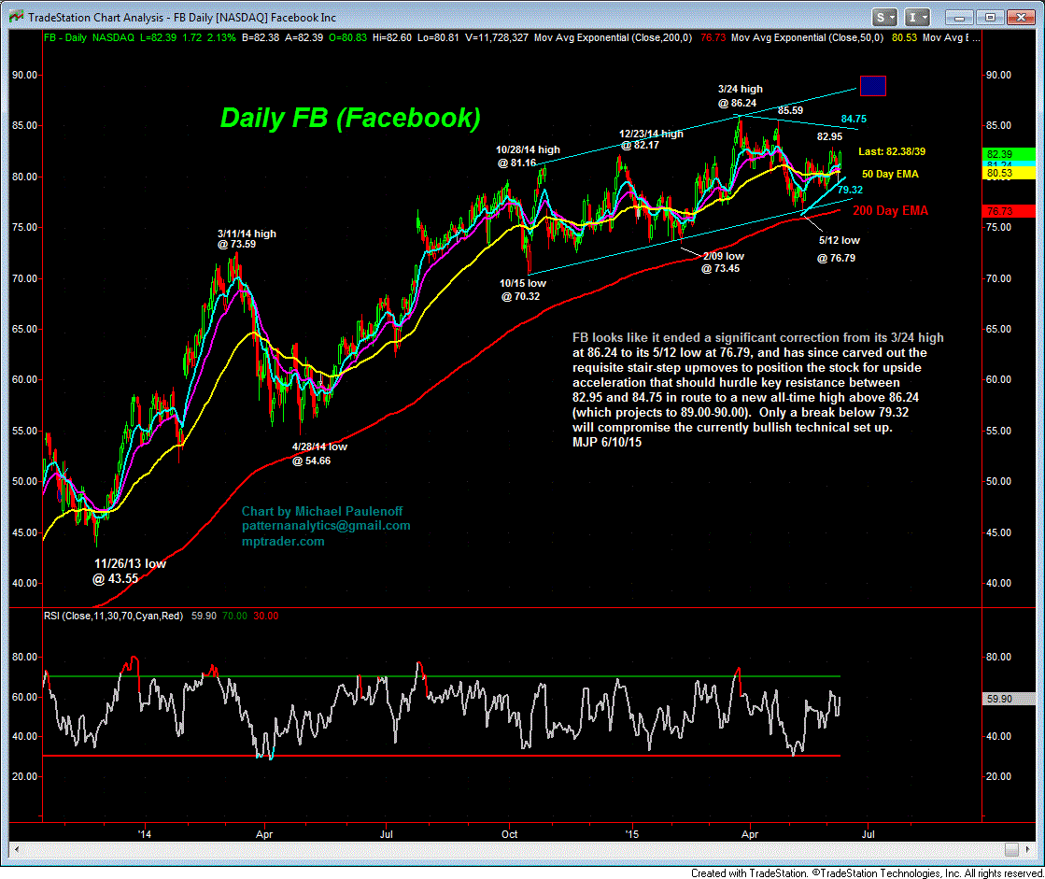Click the 'Oct' label on the time axis
Image resolution: width=1045 pixels, height=879 pixels.
coord(509,834)
